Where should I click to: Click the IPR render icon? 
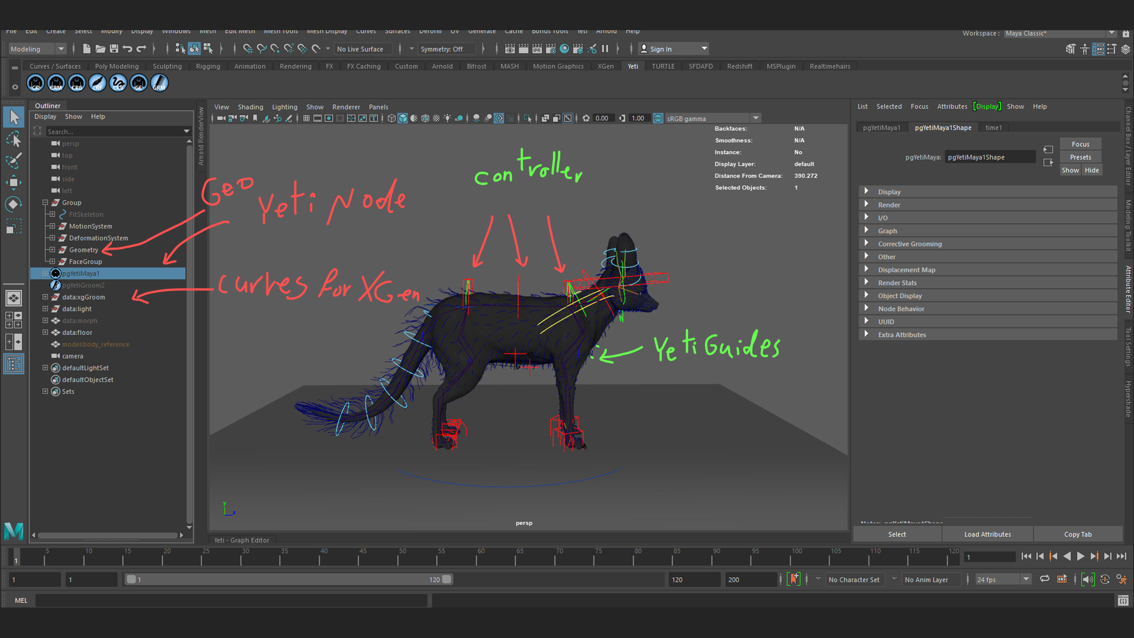tap(537, 49)
